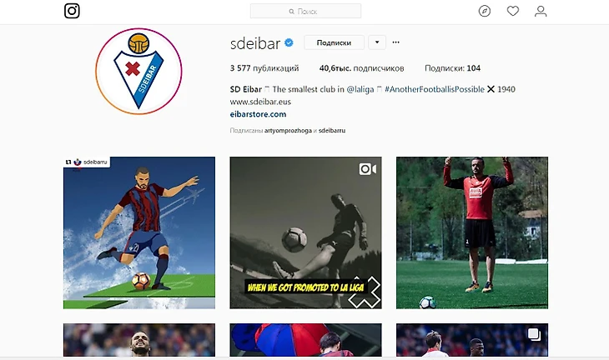Click the video camera icon on promoted post

(367, 169)
